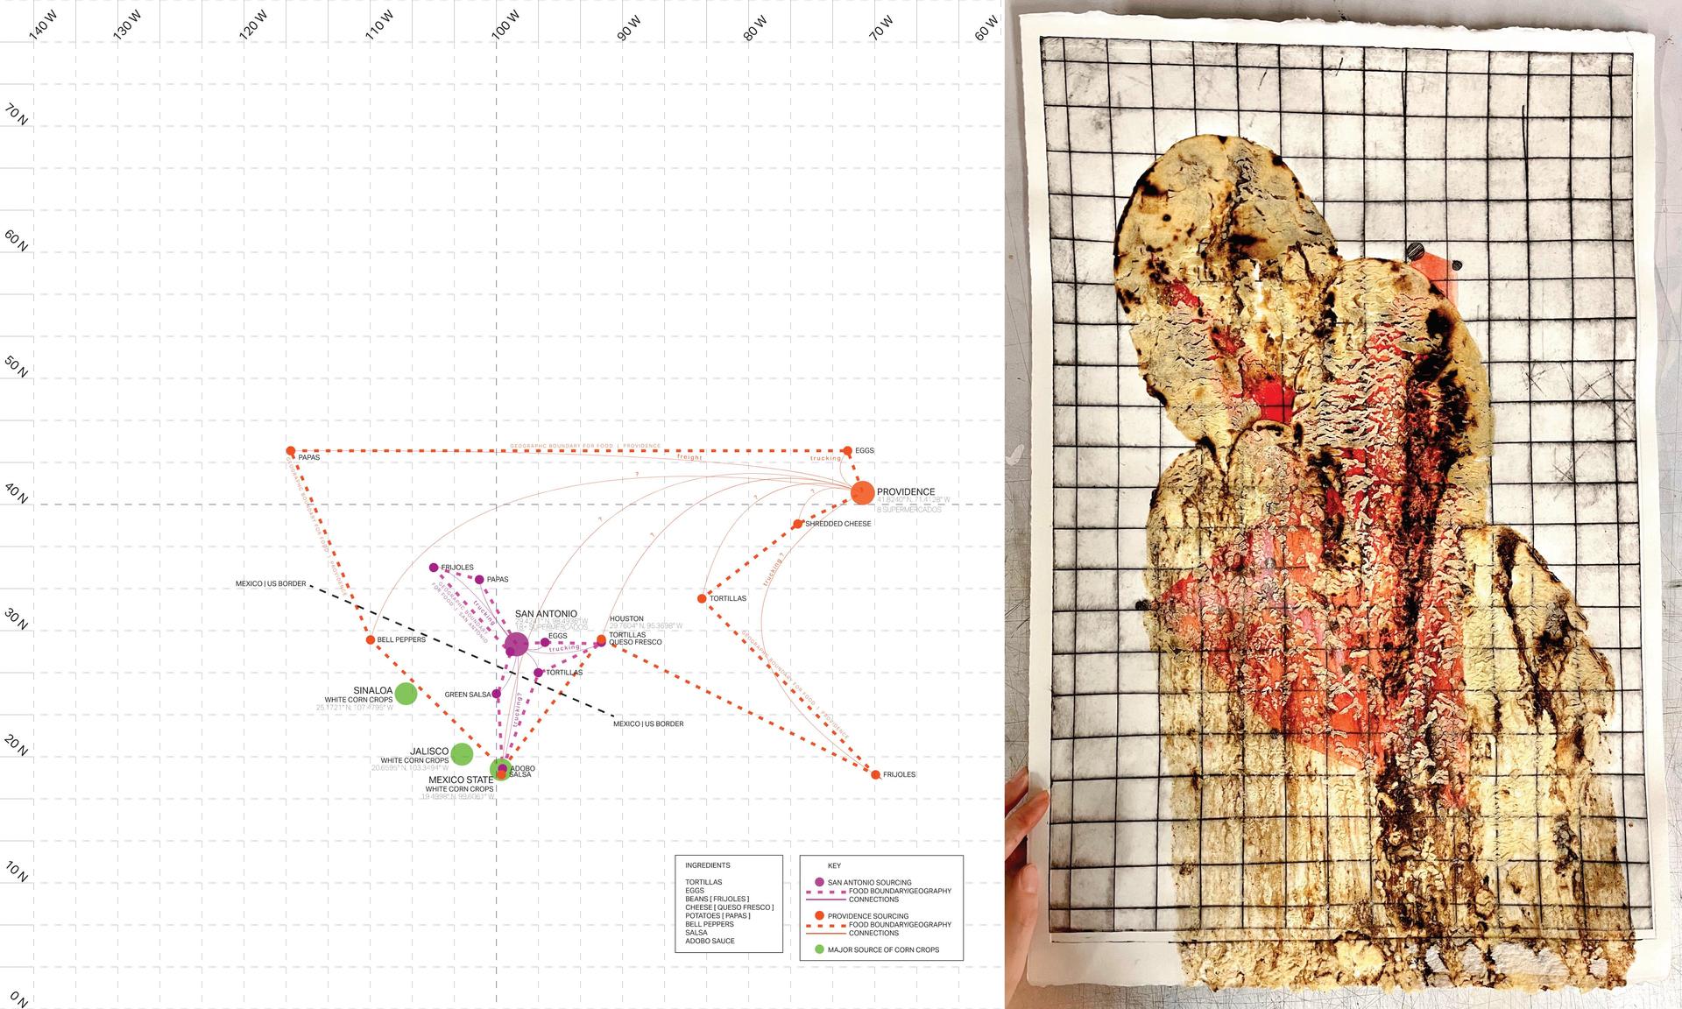Image resolution: width=1682 pixels, height=1009 pixels.
Task: Click 'PROVIDENCE SOURCING' key text
Action: click(868, 916)
